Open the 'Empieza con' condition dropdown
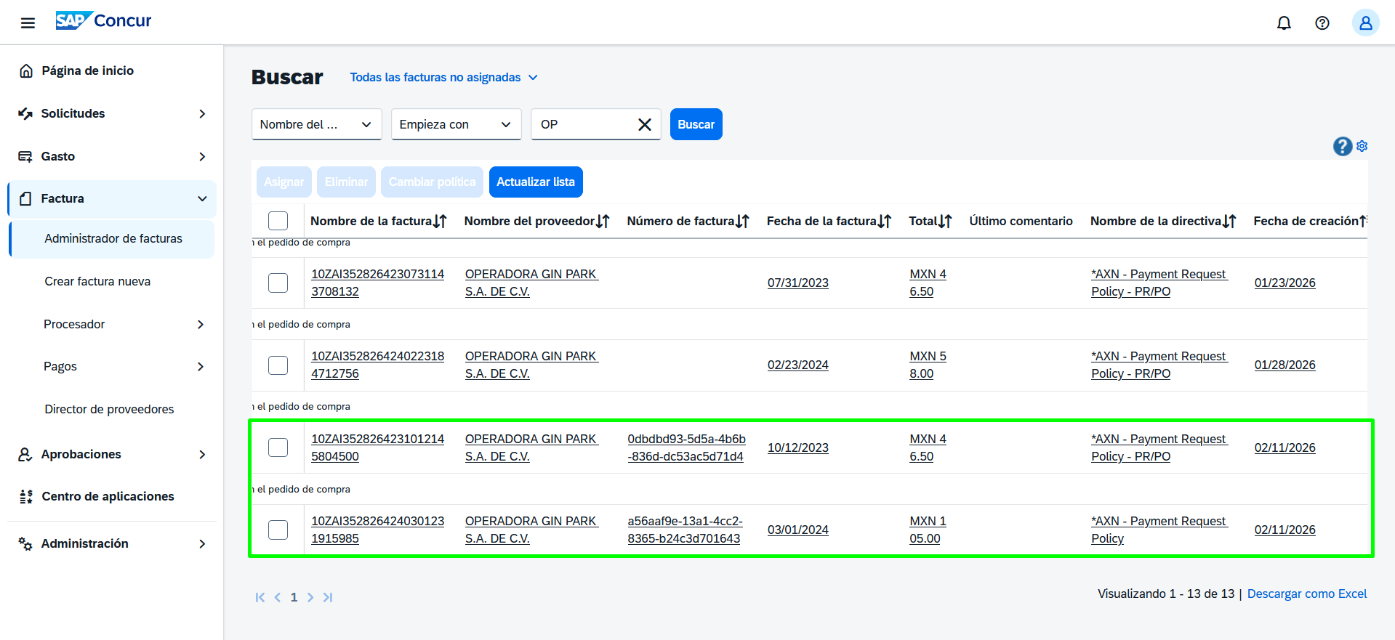 click(x=456, y=124)
